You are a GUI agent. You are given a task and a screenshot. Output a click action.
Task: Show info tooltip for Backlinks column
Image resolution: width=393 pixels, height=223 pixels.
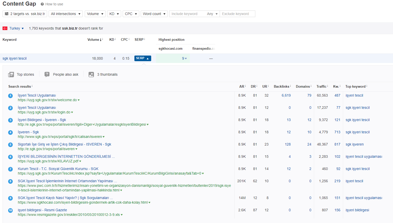point(290,86)
